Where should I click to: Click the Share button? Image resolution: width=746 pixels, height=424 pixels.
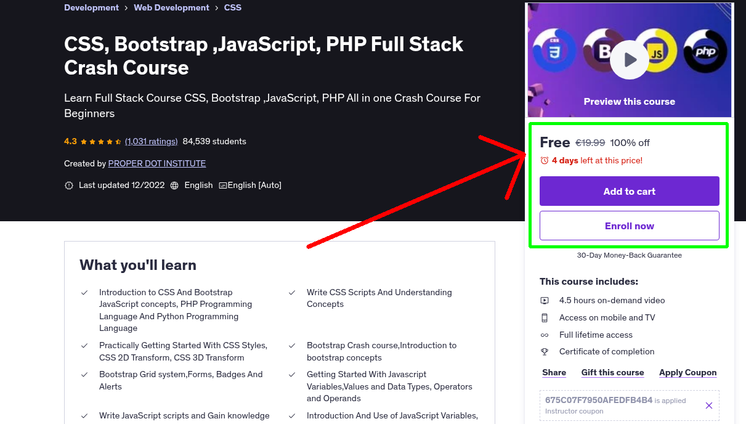pyautogui.click(x=554, y=373)
